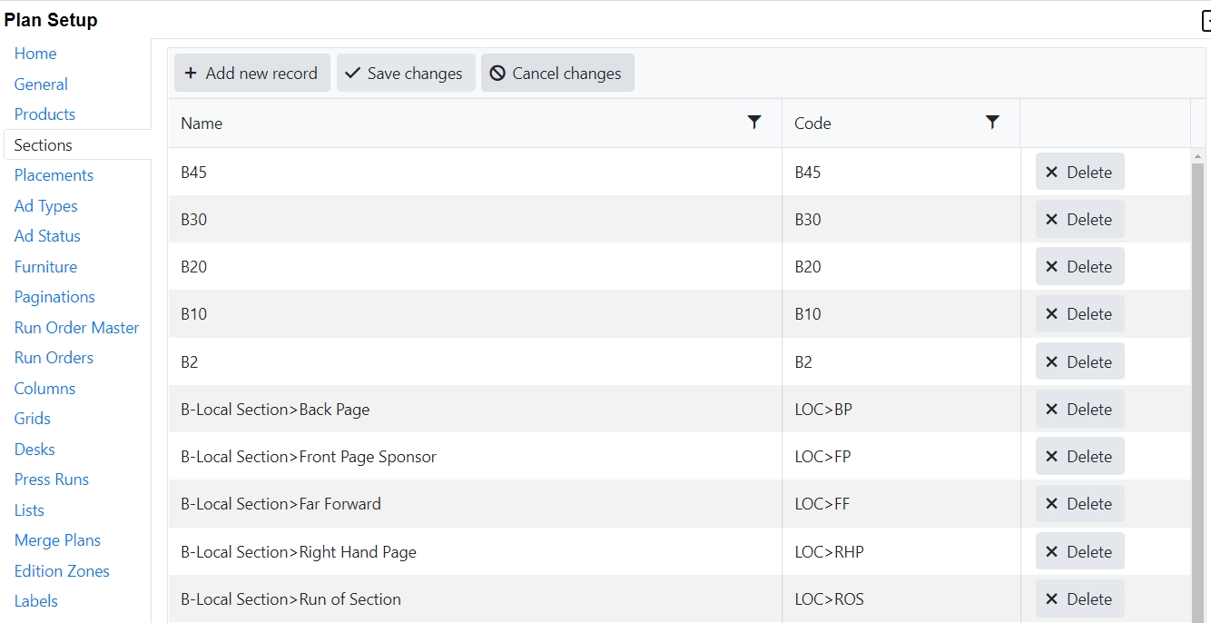The width and height of the screenshot is (1211, 623).
Task: Click the Name column header to sort
Action: click(202, 124)
